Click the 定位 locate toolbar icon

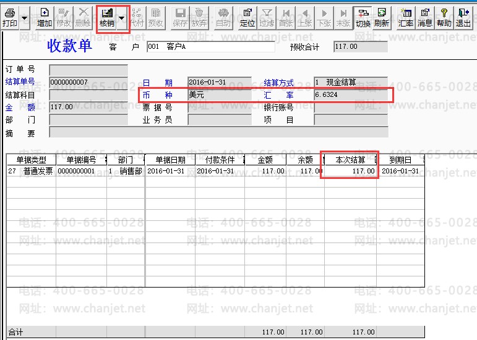click(247, 18)
